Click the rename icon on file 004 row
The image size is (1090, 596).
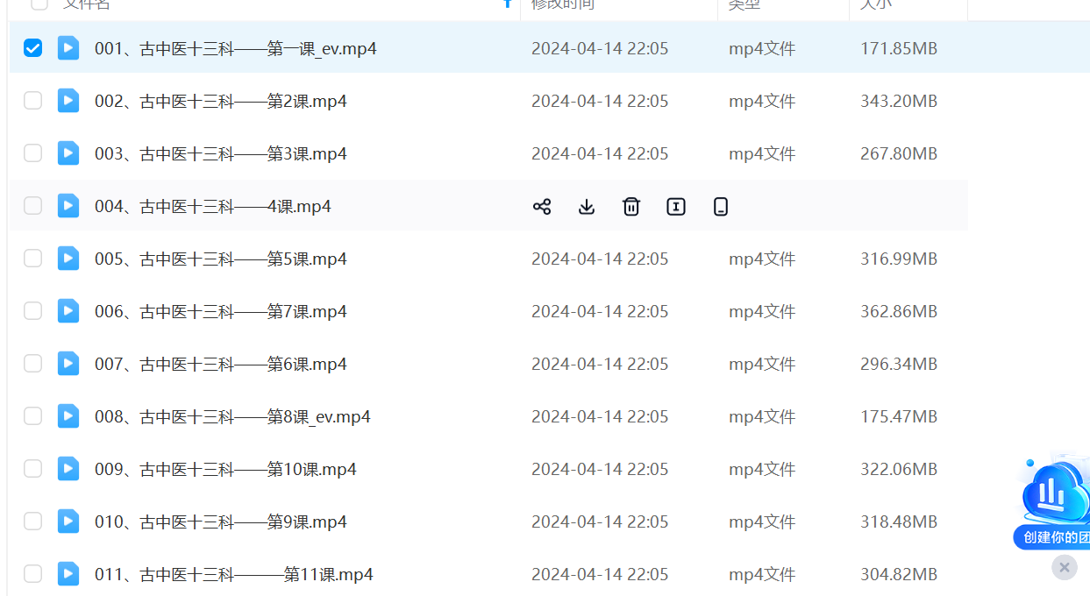tap(676, 207)
